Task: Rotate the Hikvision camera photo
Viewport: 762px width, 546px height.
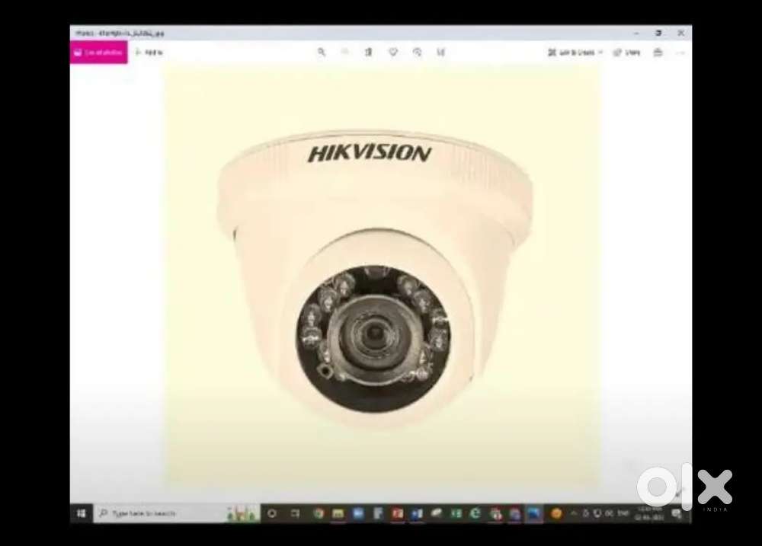Action: click(x=417, y=53)
